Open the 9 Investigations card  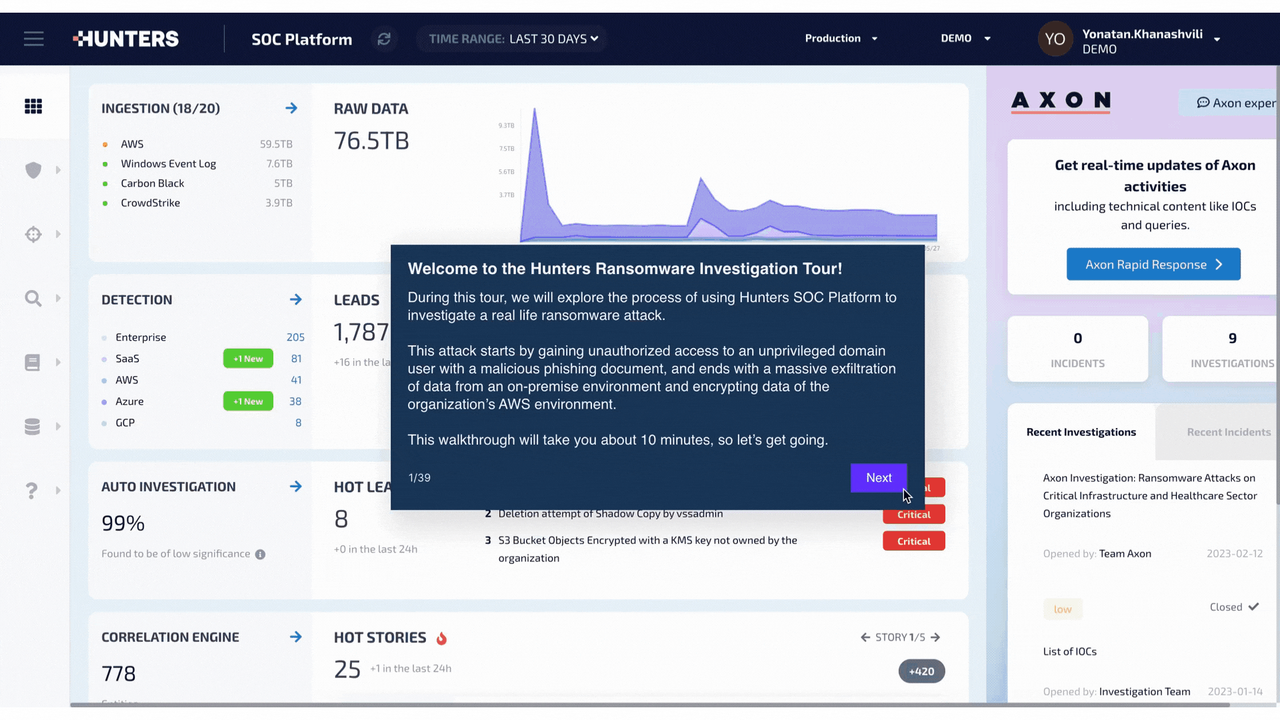click(x=1220, y=349)
